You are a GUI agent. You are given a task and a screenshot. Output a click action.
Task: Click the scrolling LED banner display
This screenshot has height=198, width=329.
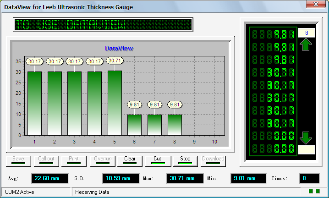[x=103, y=25]
